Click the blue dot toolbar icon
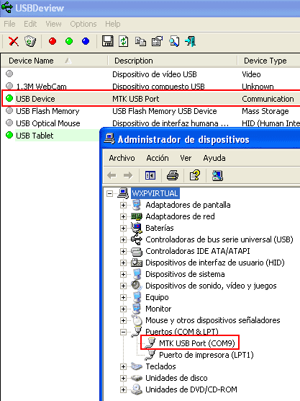The height and width of the screenshot is (401, 300). click(86, 41)
